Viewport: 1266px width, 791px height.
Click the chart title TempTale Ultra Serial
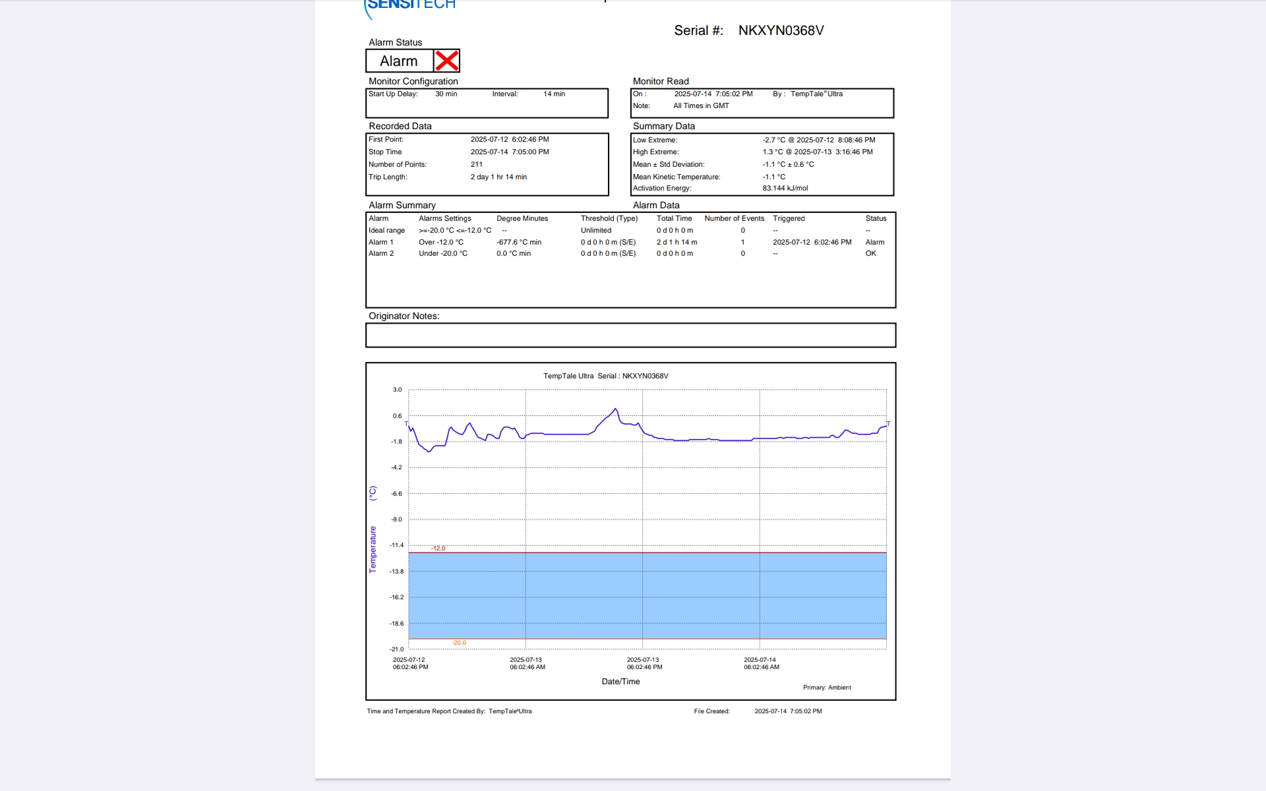605,376
